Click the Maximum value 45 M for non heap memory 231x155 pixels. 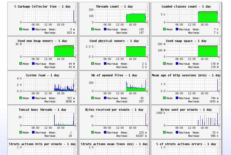72,67
